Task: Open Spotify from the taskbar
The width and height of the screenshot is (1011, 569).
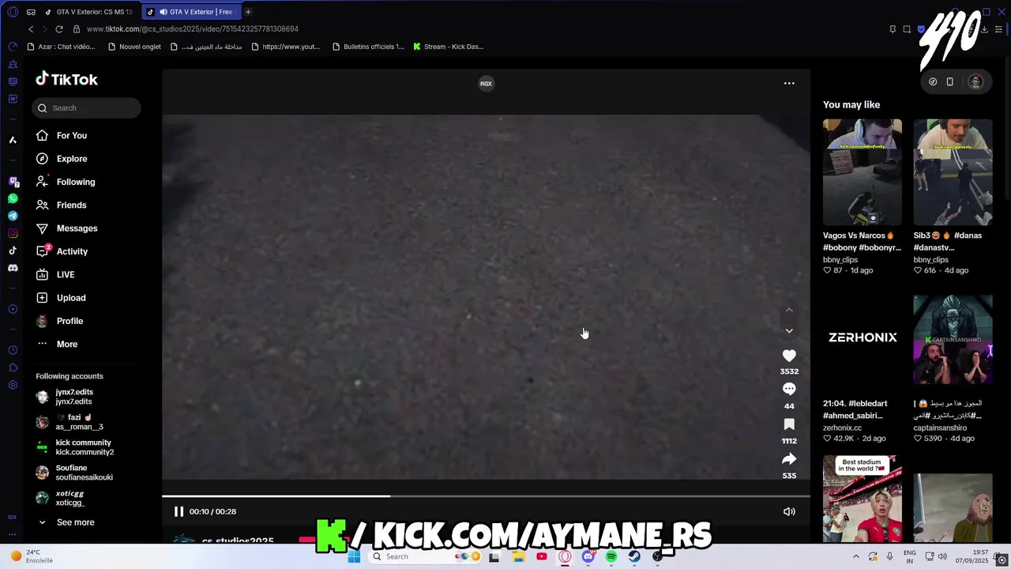Action: (611, 556)
